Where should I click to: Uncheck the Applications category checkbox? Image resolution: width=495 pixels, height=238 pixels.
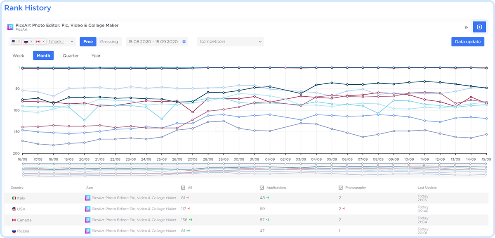coord(262,188)
